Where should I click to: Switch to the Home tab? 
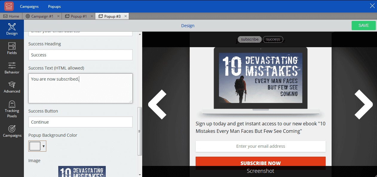pos(11,16)
